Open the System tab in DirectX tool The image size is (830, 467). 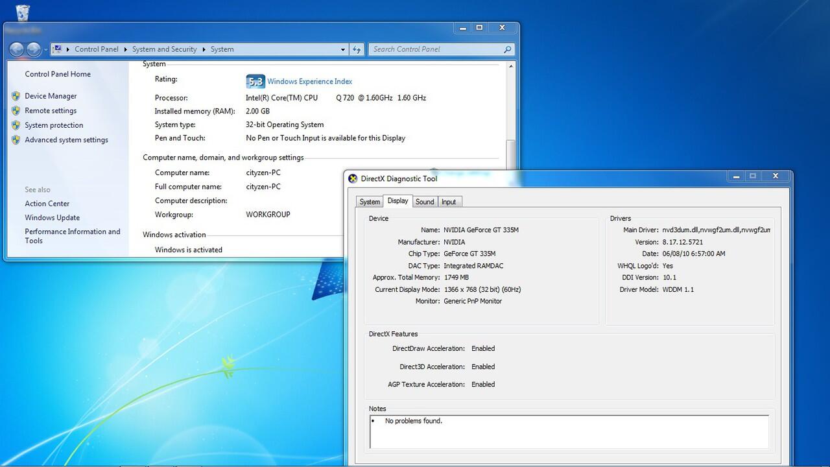click(370, 202)
